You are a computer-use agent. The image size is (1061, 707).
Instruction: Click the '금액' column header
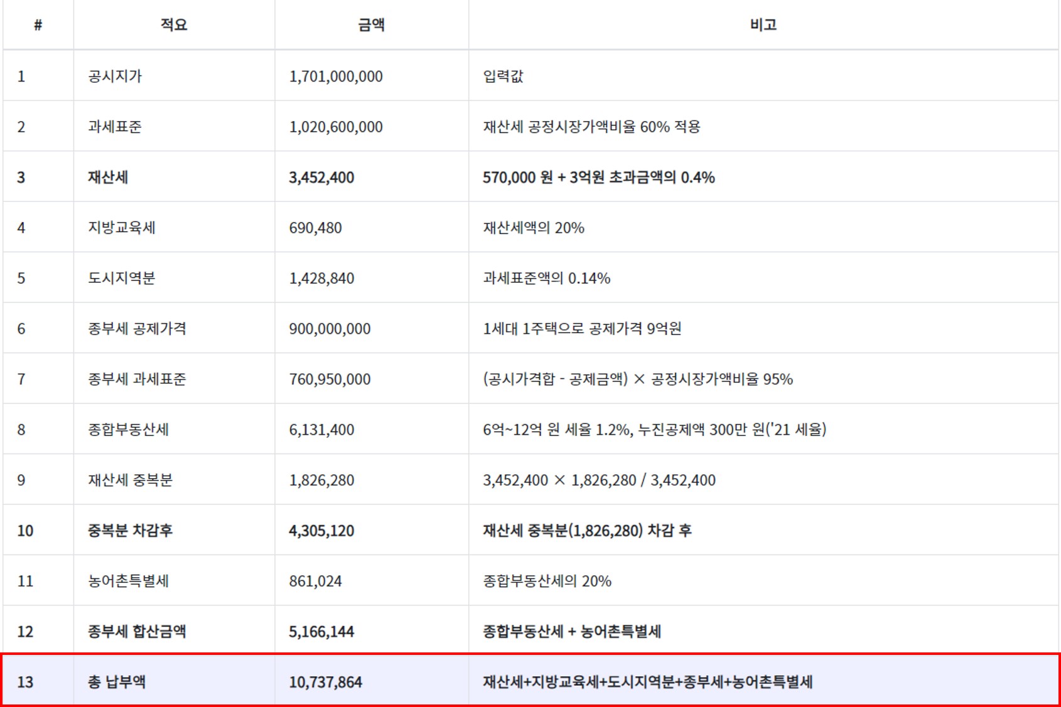[371, 24]
